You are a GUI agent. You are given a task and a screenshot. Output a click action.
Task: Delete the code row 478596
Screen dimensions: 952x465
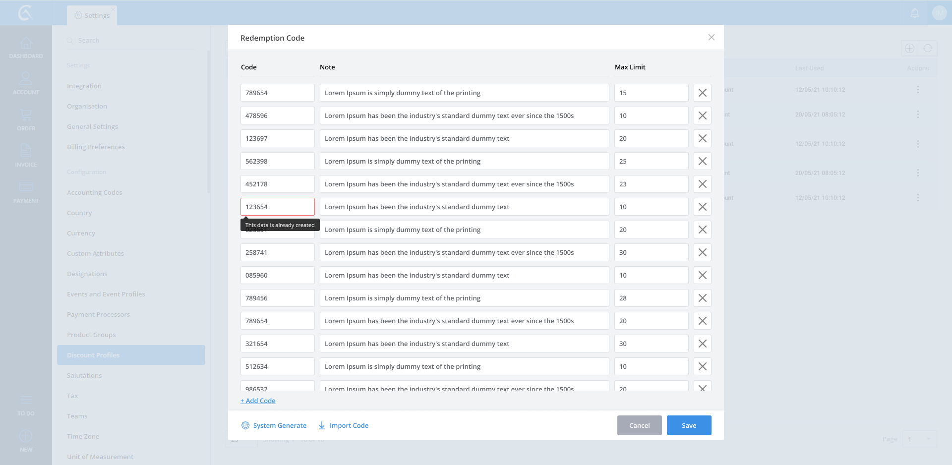[702, 116]
